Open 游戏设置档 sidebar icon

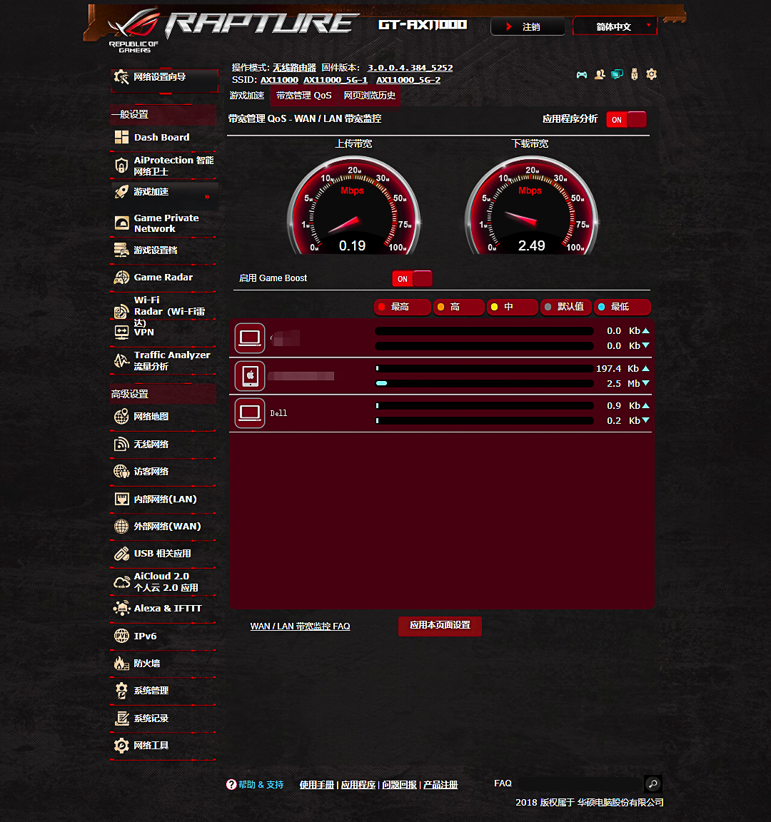pyautogui.click(x=121, y=250)
